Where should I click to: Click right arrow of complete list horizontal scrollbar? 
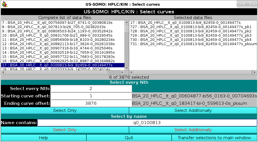pyautogui.click(x=122, y=72)
